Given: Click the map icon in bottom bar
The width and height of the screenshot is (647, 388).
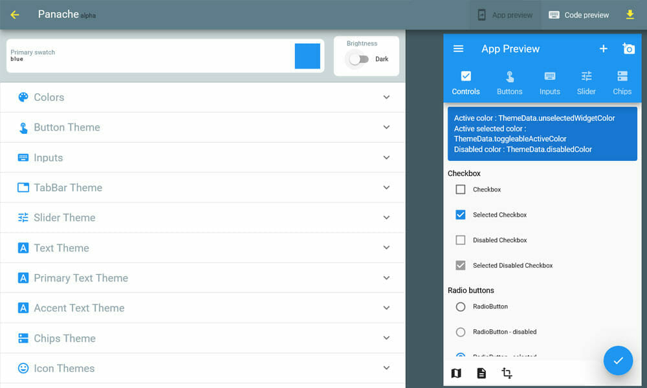Looking at the screenshot, I should [456, 373].
